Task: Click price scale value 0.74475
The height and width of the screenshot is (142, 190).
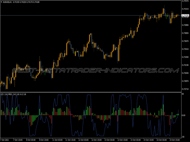Action: (x=185, y=1)
